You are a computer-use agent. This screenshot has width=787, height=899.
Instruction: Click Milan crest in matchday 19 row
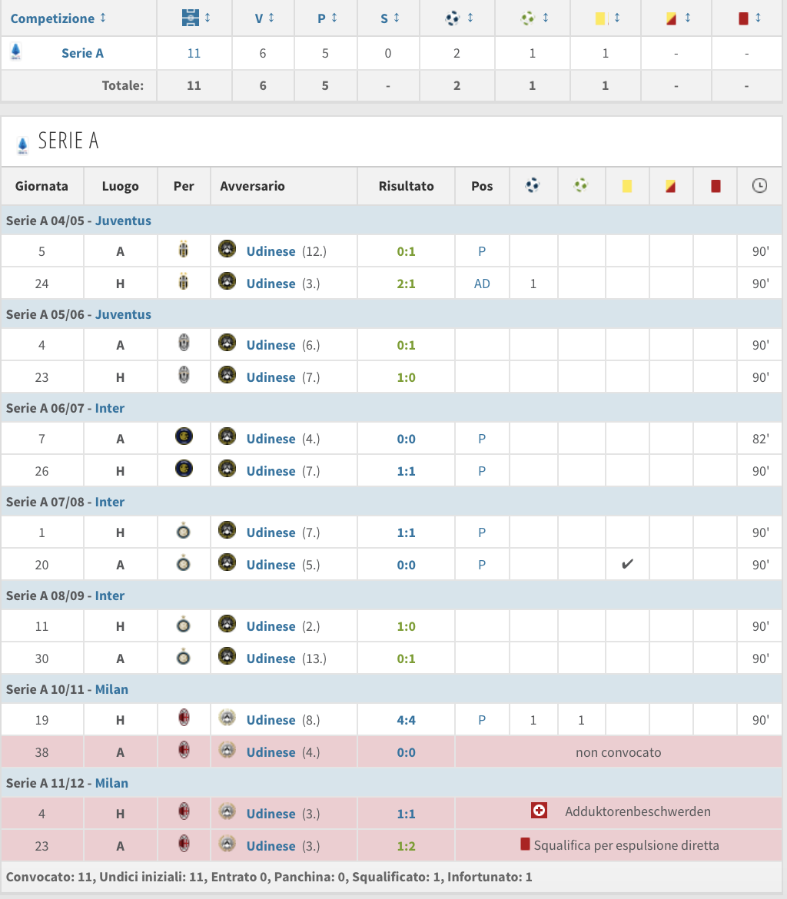click(183, 719)
